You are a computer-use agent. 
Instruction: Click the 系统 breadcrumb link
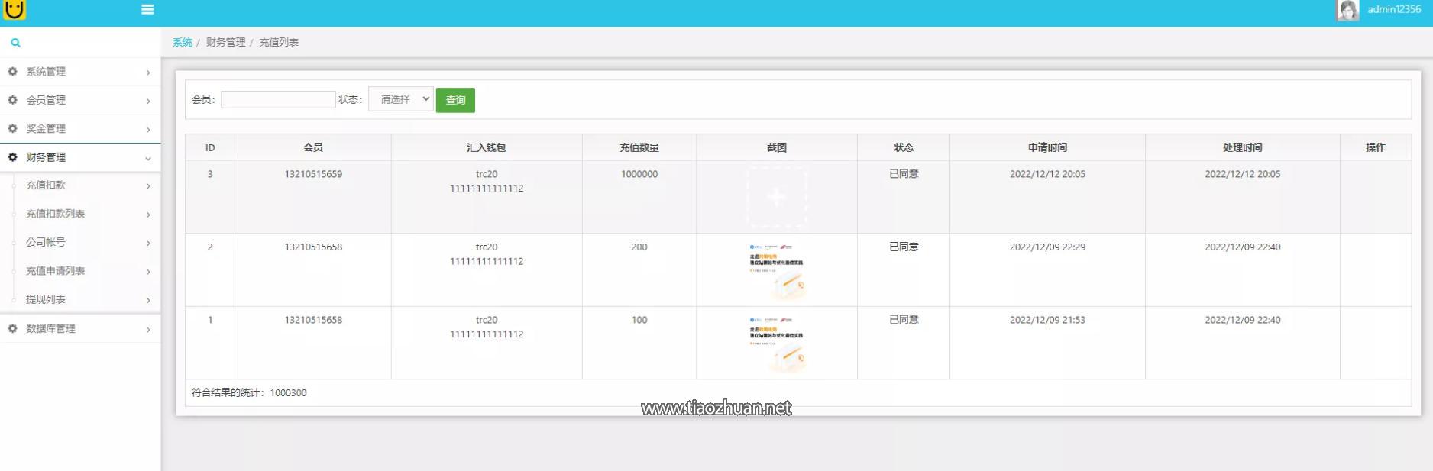(x=183, y=43)
